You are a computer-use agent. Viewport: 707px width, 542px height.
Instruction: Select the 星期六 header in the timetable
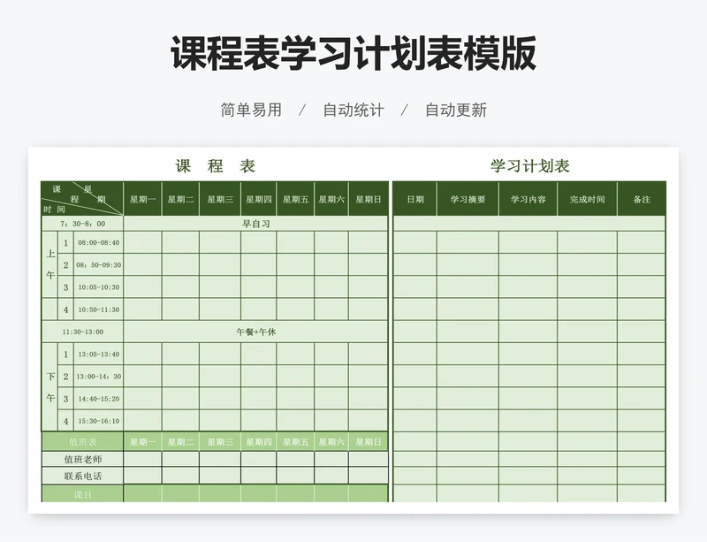pos(331,199)
